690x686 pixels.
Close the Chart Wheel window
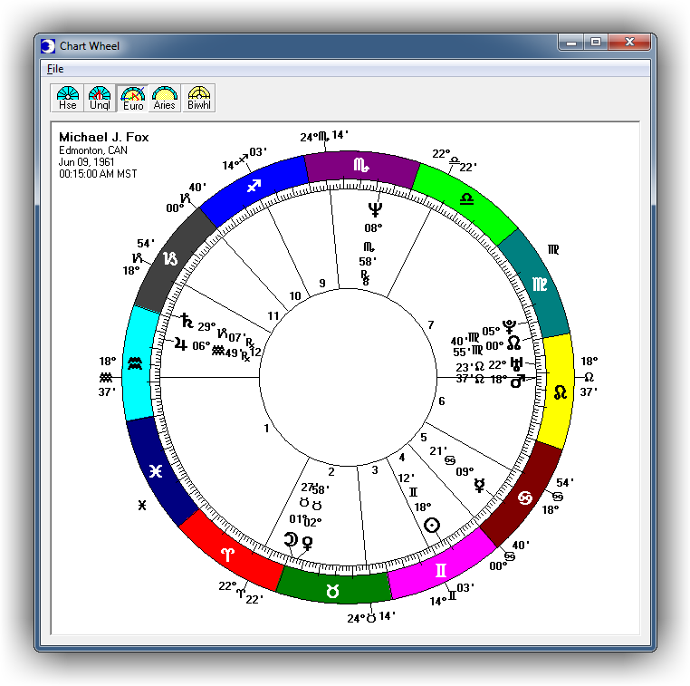[629, 43]
